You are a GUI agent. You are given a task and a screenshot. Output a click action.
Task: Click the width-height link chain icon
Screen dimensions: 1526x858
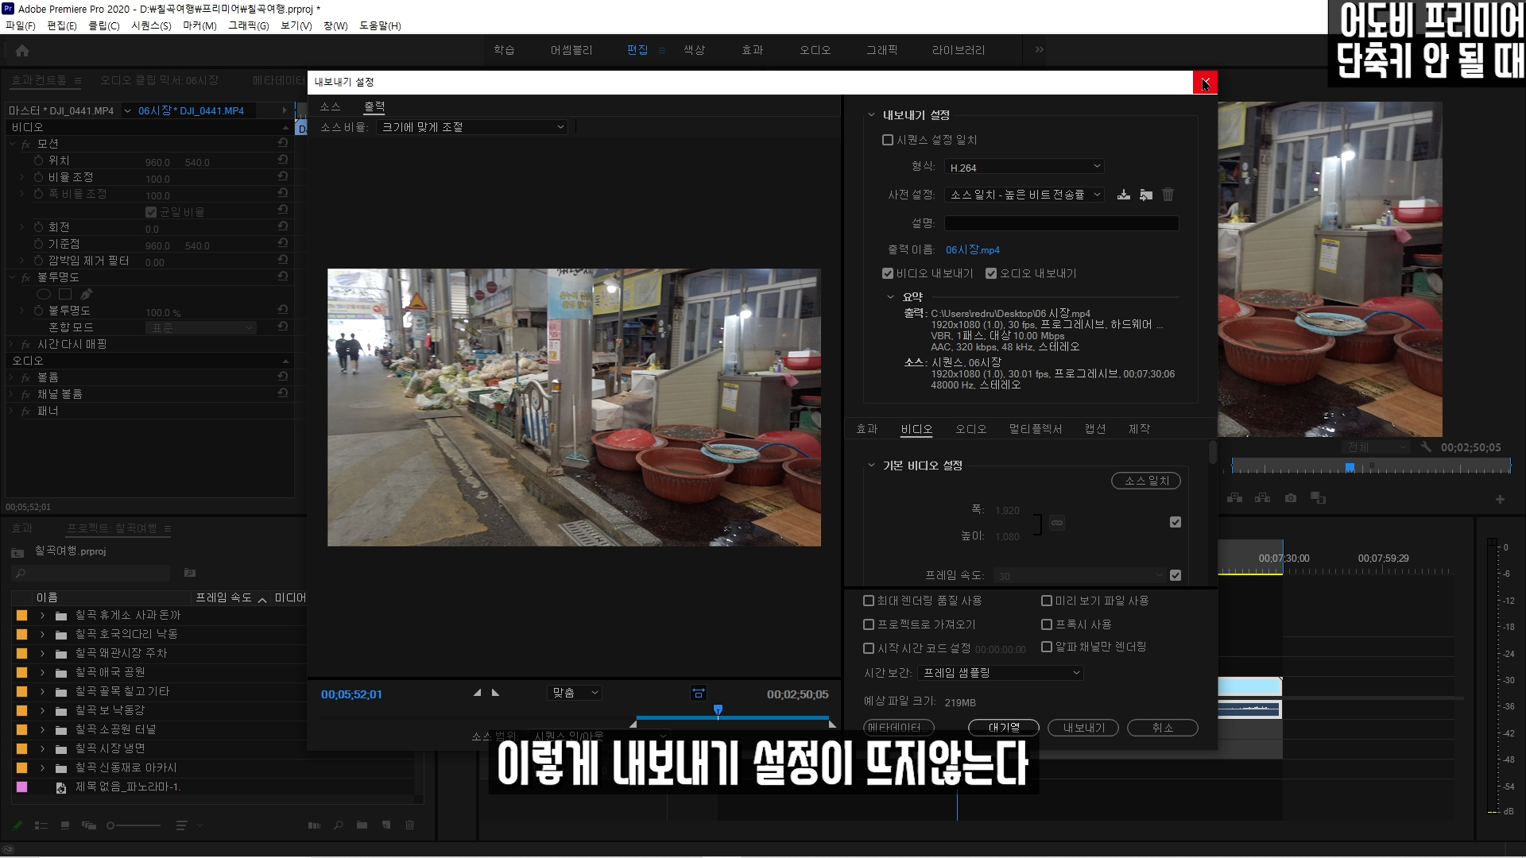(x=1056, y=523)
